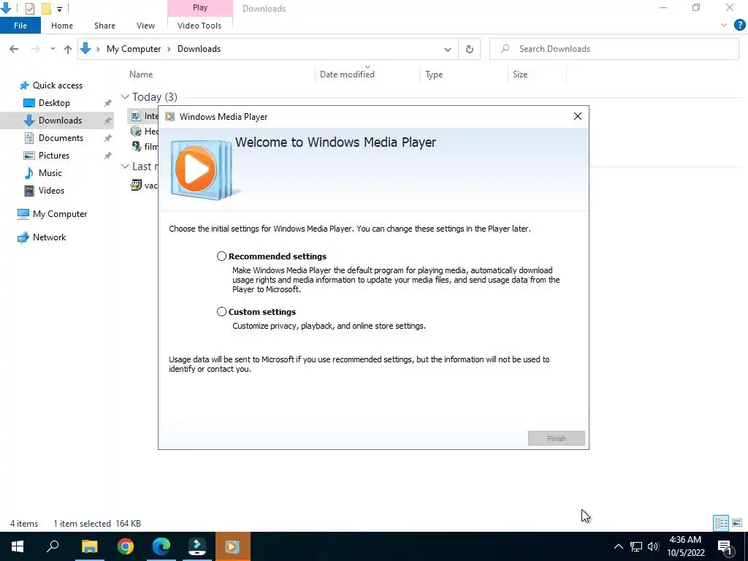Screen dimensions: 748x561
Task: Open Customize Quick Access Toolbar dropdown
Action: pyautogui.click(x=59, y=9)
